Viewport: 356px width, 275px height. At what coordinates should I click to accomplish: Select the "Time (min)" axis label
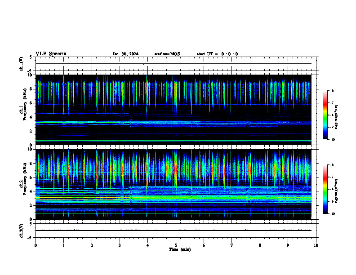(180, 249)
